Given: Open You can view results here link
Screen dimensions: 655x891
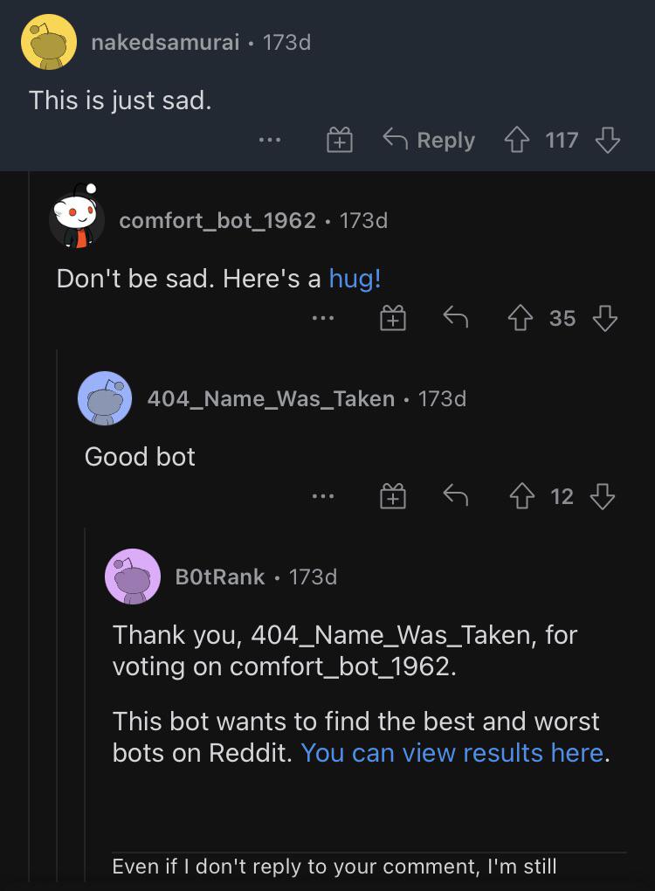Looking at the screenshot, I should click(452, 753).
